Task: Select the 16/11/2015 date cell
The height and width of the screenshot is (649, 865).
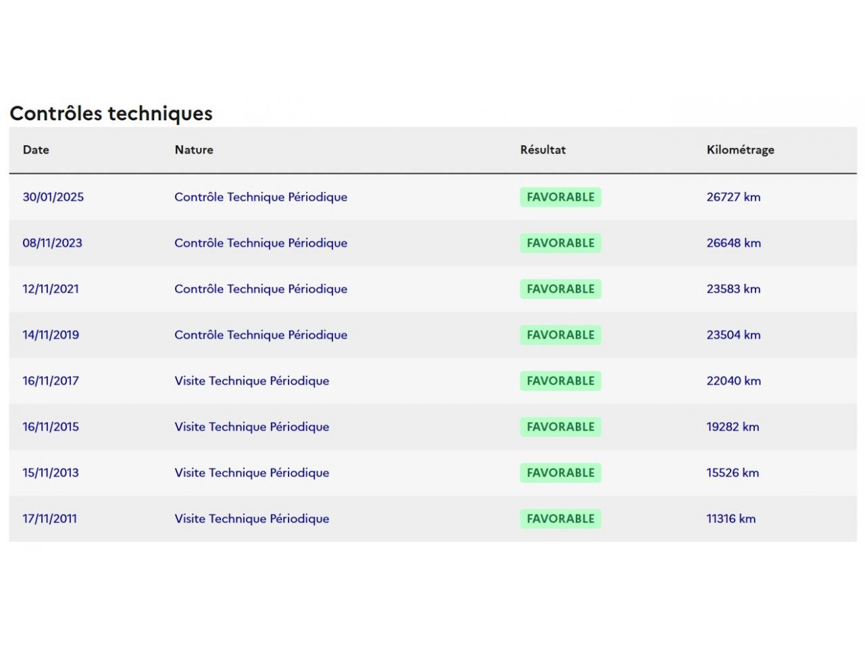Action: [51, 427]
